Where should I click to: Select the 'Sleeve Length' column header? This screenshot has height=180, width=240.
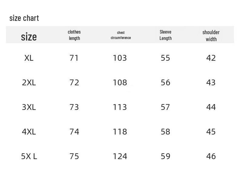pos(166,35)
